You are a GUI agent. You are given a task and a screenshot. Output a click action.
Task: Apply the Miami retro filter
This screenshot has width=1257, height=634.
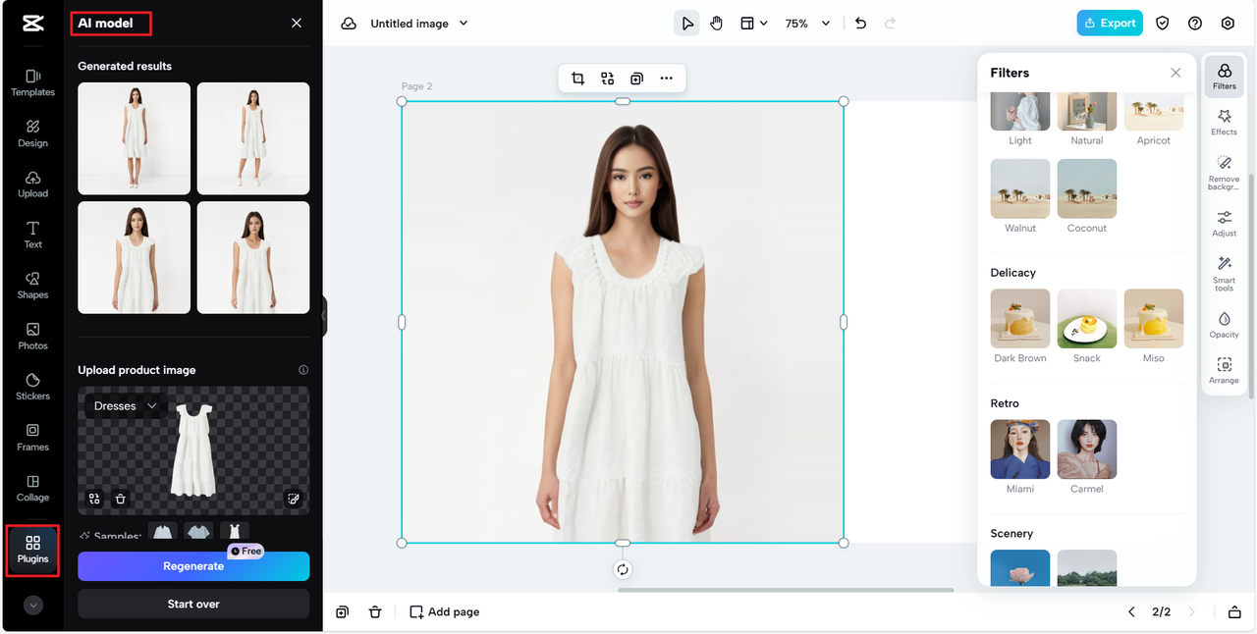coord(1020,449)
